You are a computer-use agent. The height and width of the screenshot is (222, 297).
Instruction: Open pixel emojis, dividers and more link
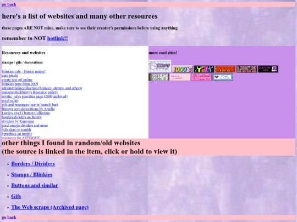click(x=25, y=126)
